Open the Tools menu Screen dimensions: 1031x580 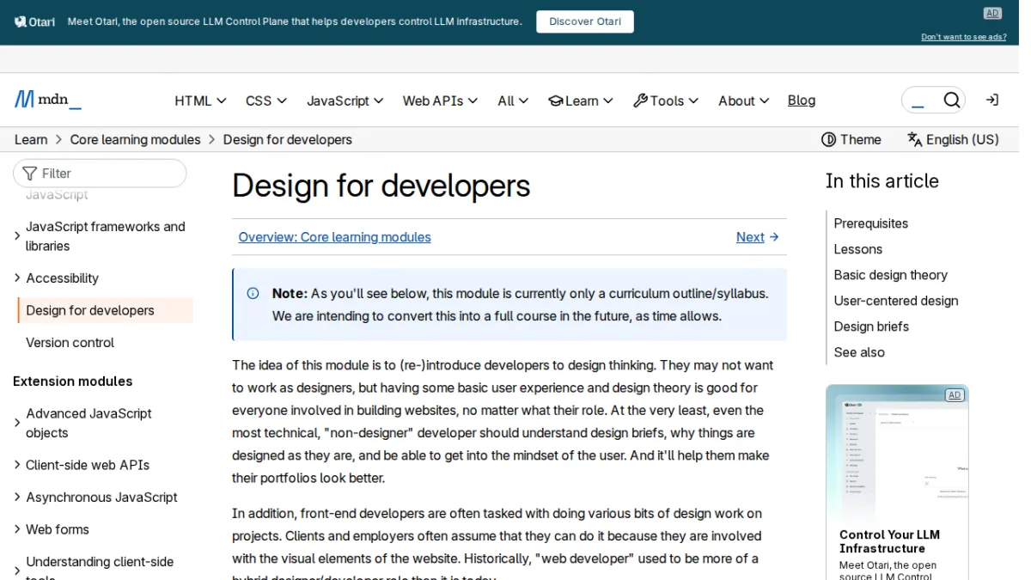[x=666, y=101]
